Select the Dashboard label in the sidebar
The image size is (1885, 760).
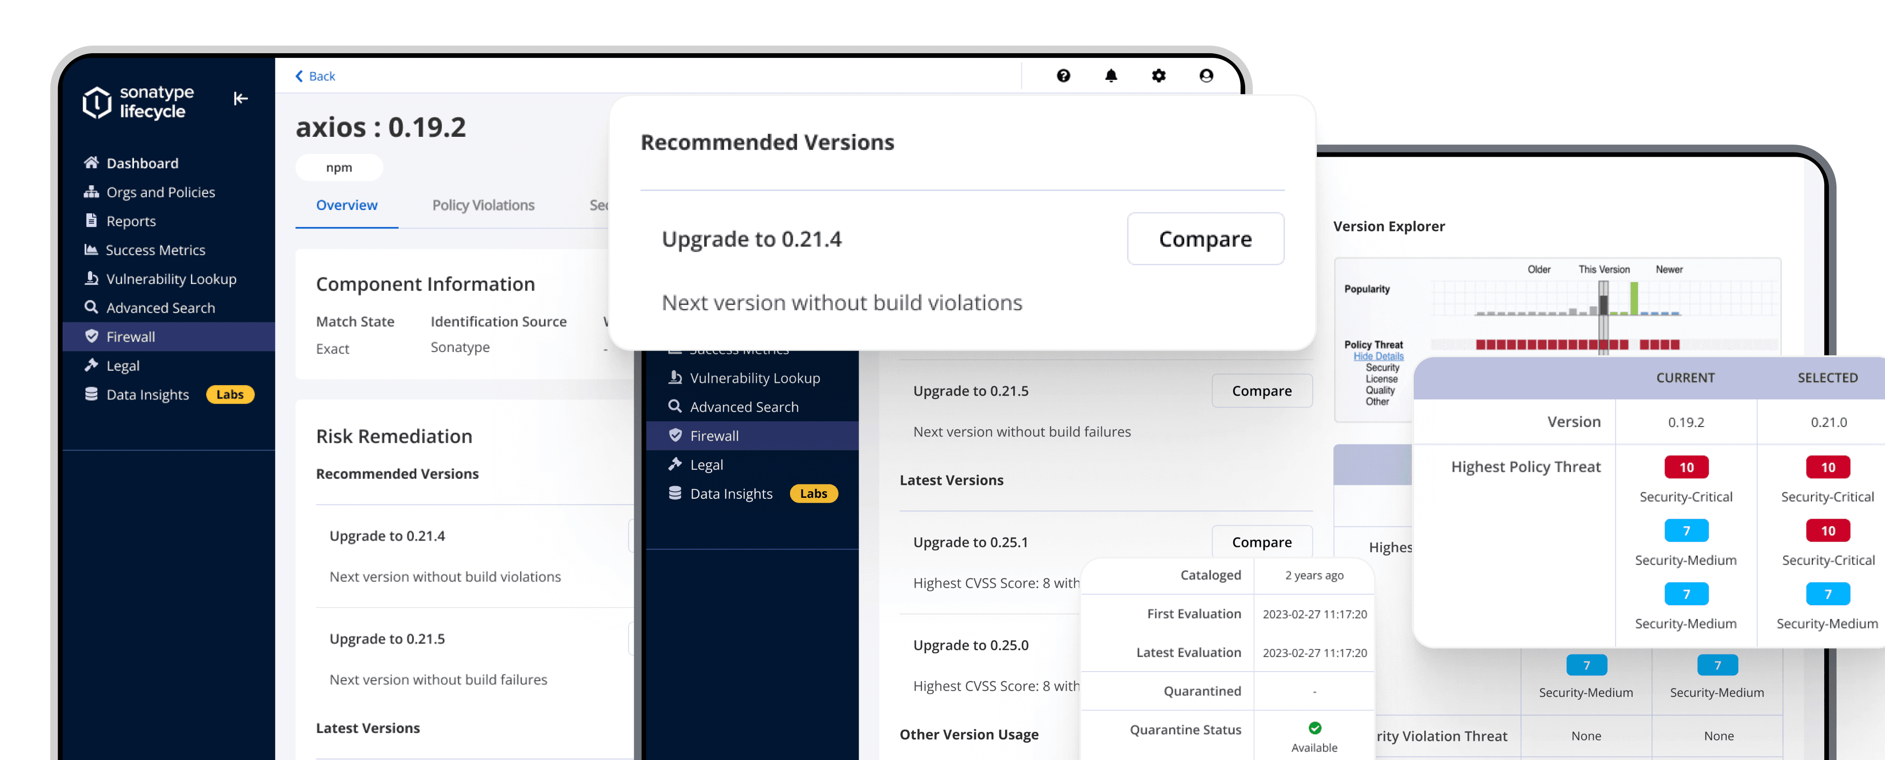tap(143, 163)
